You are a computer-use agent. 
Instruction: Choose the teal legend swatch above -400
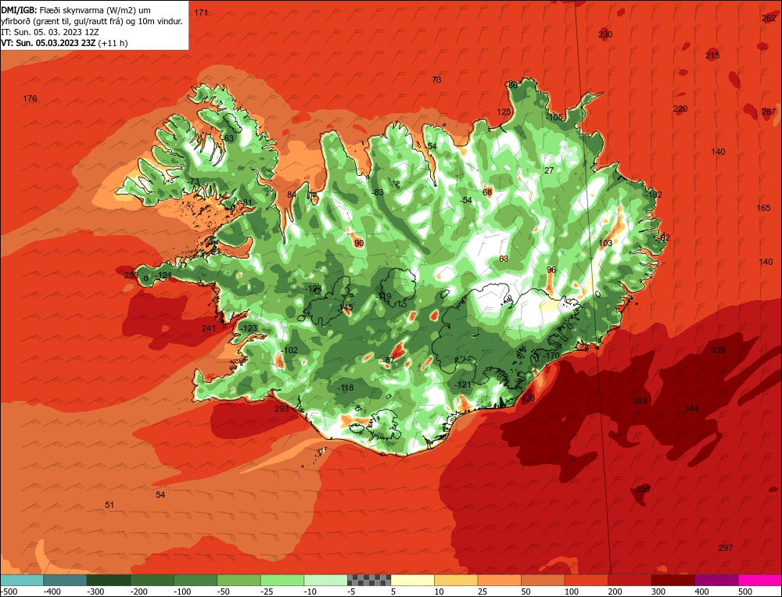coord(65,580)
